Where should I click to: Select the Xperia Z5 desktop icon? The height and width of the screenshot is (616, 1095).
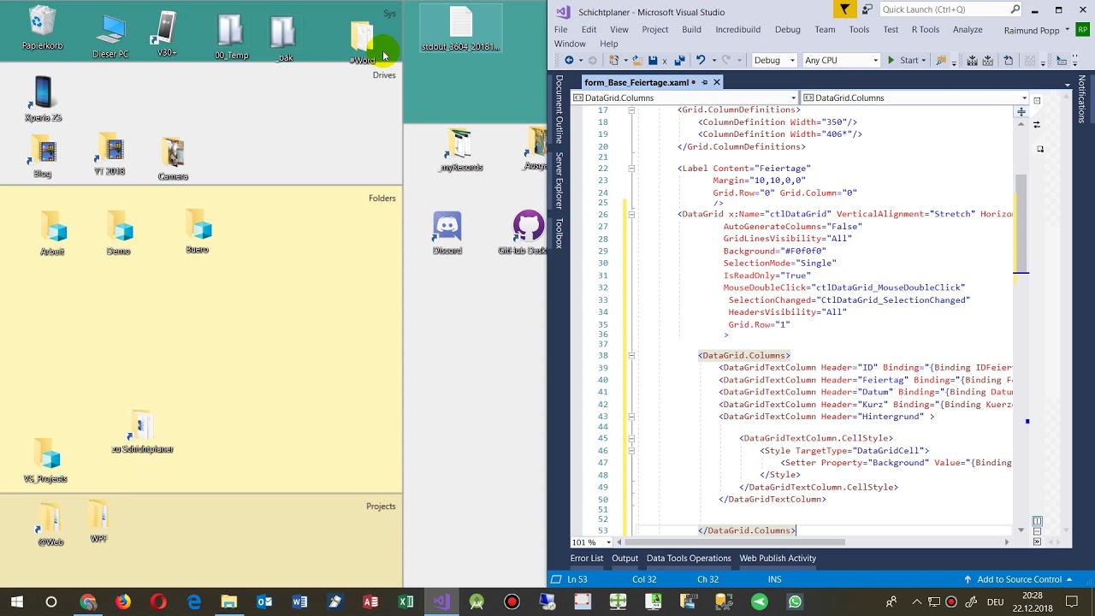pyautogui.click(x=43, y=99)
